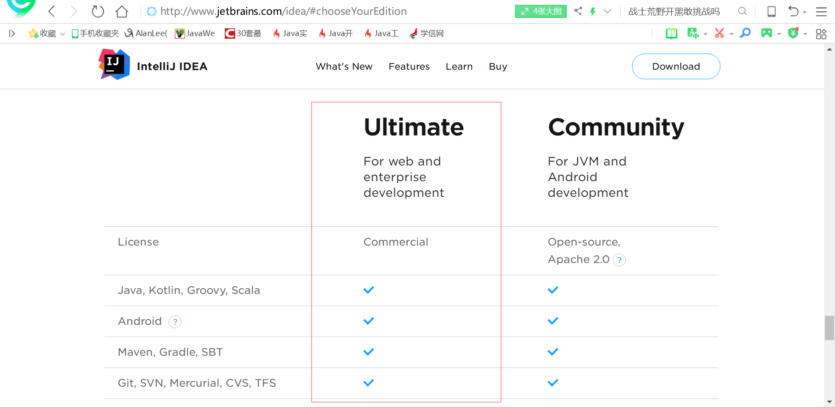Screen dimensions: 835x408
Task: Click the star 收藏 favorites icon
Action: (x=34, y=34)
